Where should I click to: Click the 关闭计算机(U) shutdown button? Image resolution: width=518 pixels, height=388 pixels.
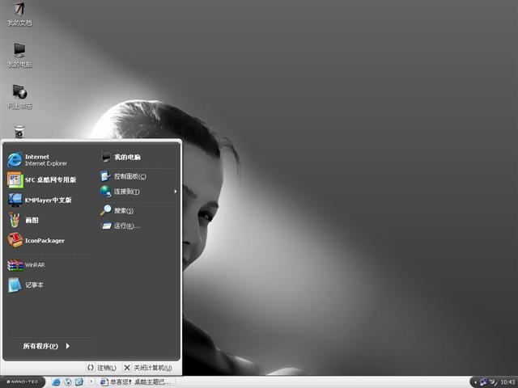pos(148,368)
